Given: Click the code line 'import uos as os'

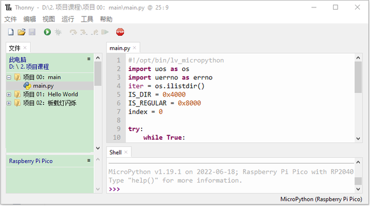Looking at the screenshot, I should click(159, 69).
